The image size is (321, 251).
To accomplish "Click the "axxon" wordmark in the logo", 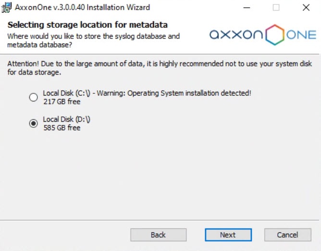I will coord(236,35).
